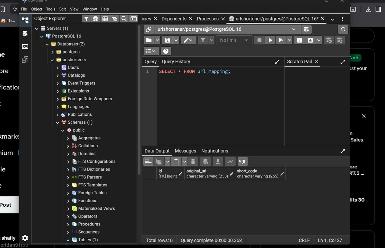Click the Stop query button

click(x=259, y=40)
